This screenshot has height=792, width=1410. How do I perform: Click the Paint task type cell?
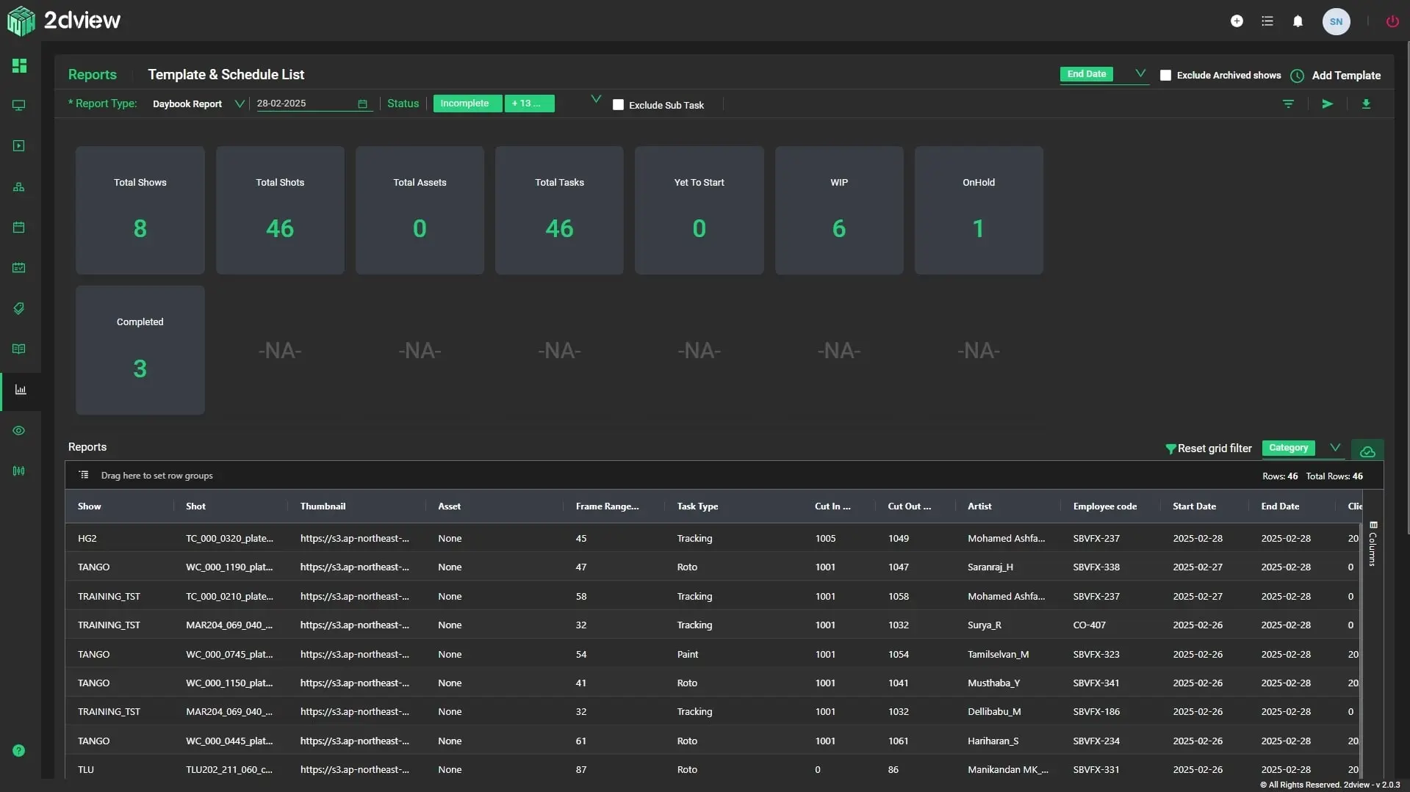[x=688, y=654]
